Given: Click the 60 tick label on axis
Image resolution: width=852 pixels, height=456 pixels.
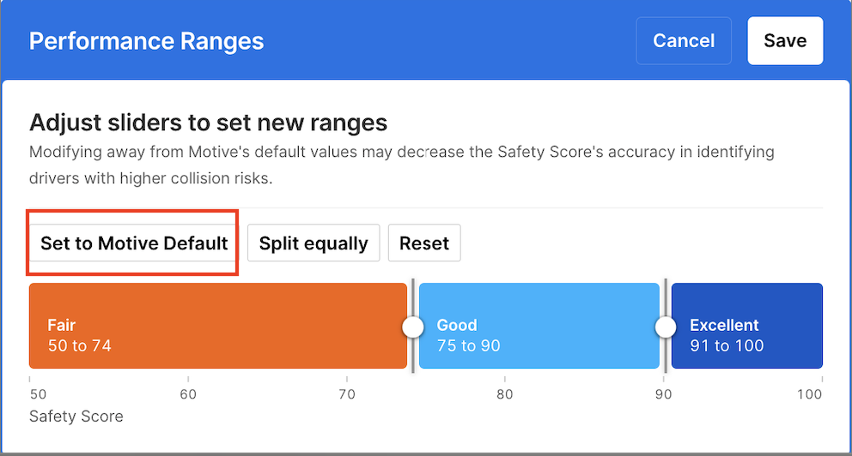Looking at the screenshot, I should coord(188,394).
